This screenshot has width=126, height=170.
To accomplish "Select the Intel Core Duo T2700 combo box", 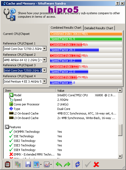I will 25,49.
